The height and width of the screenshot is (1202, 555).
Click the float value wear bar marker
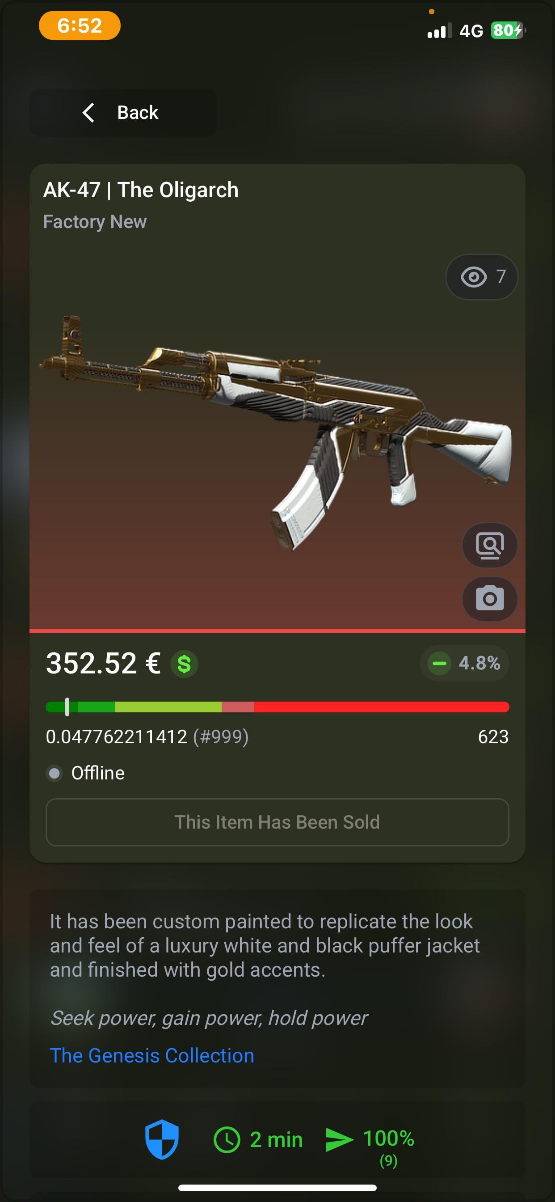[x=67, y=707]
